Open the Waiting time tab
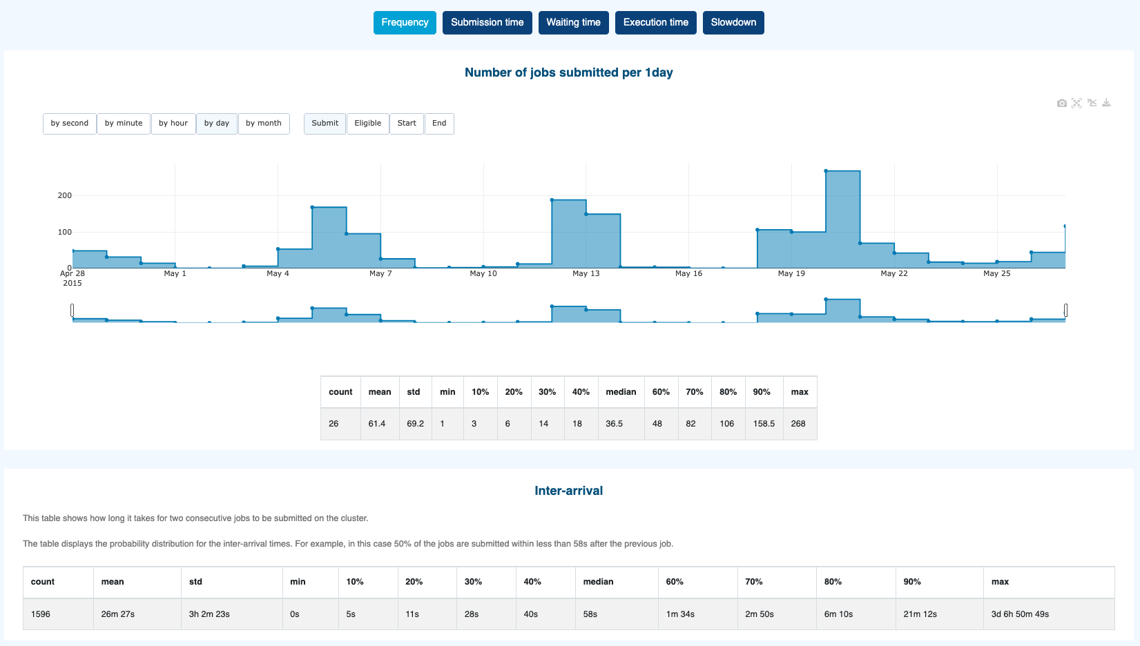 click(x=573, y=23)
